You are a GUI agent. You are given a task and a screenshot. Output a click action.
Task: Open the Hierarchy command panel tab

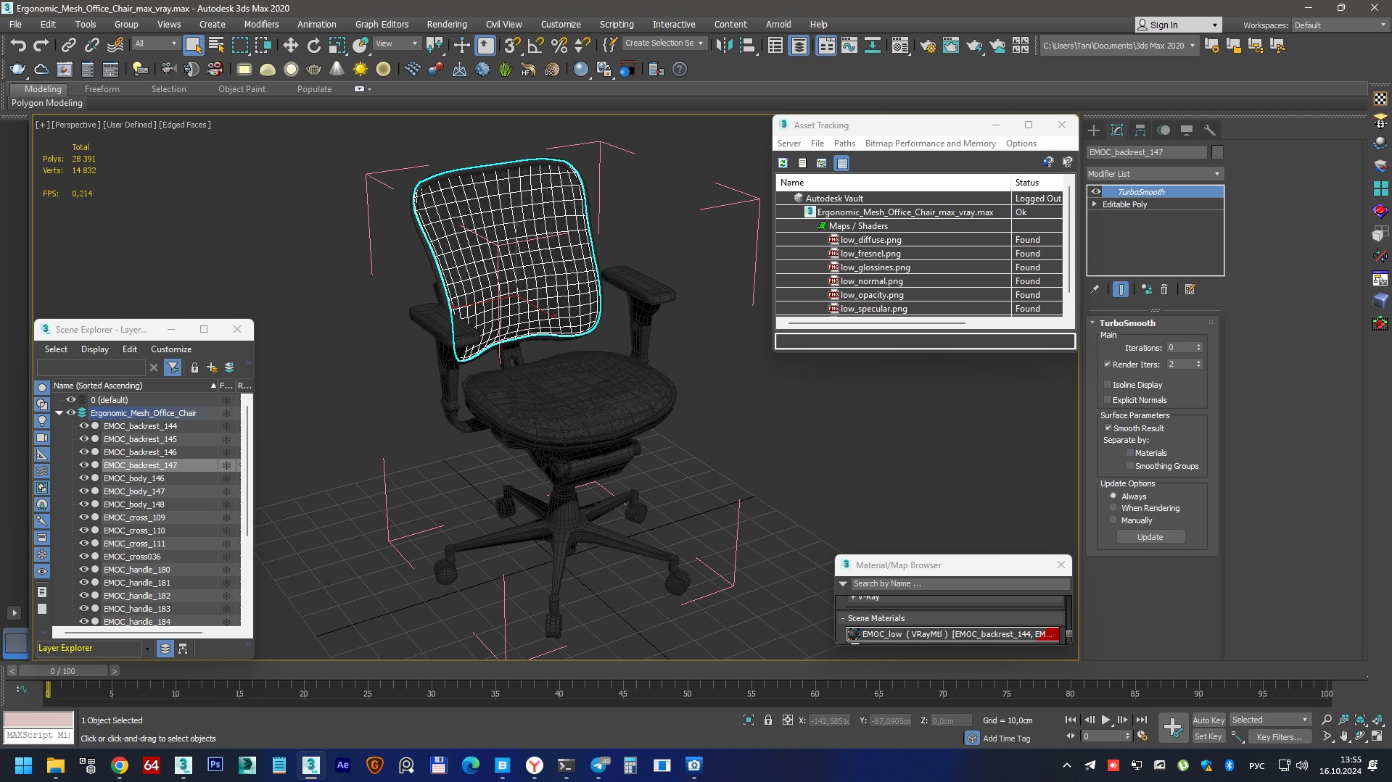[1140, 130]
